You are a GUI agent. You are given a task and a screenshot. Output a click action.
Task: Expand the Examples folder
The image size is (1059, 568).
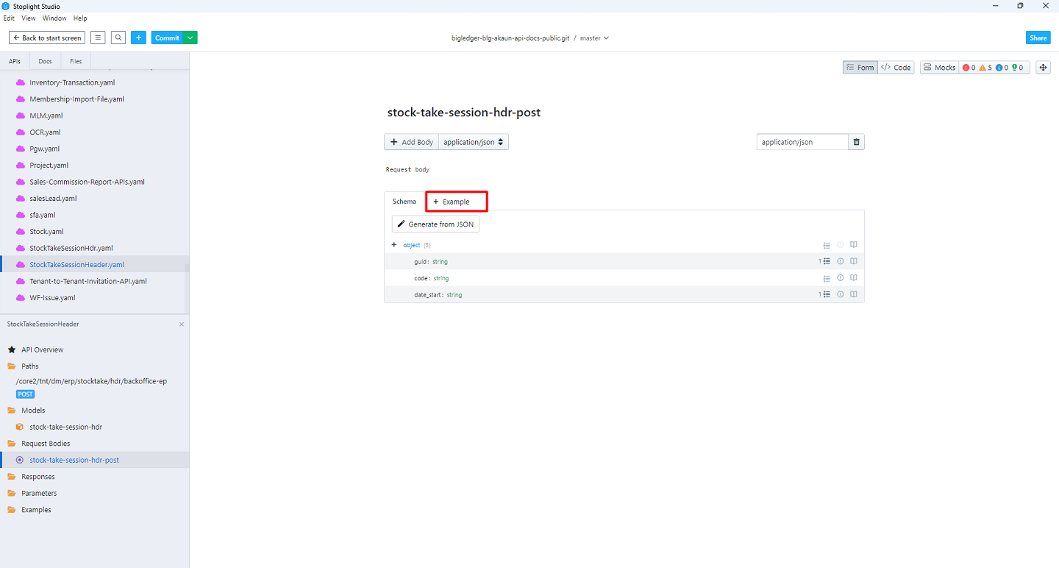tap(36, 510)
